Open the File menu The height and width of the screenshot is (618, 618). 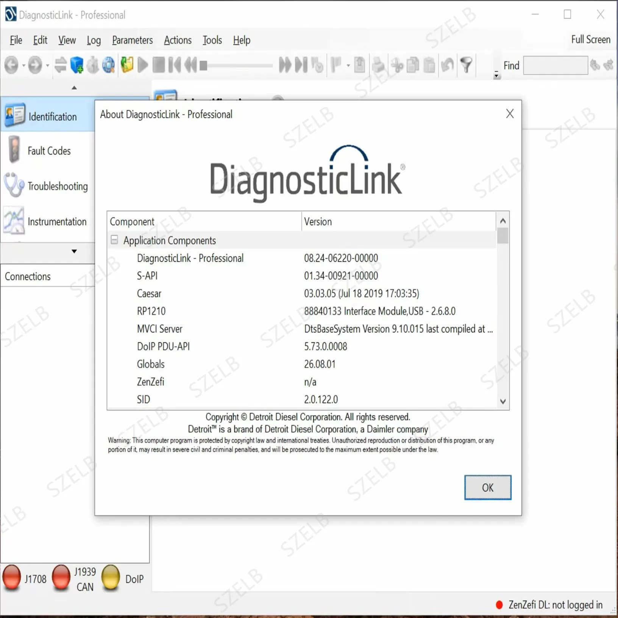click(16, 40)
